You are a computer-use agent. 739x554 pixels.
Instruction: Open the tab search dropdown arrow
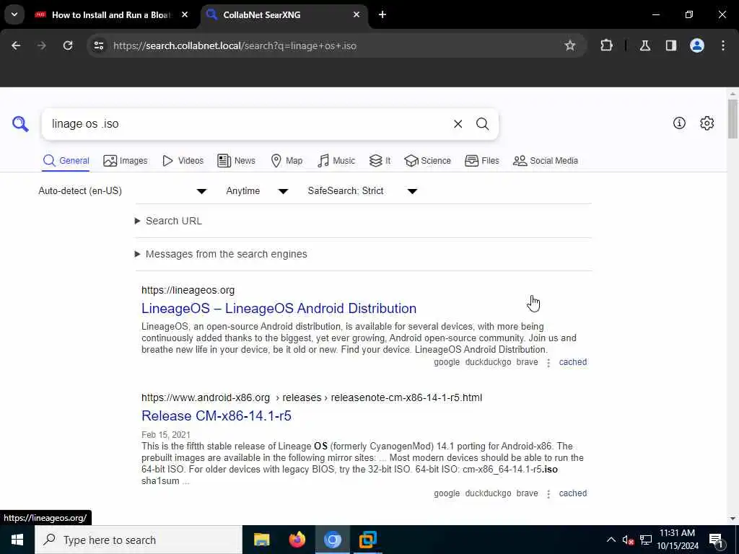(x=14, y=14)
